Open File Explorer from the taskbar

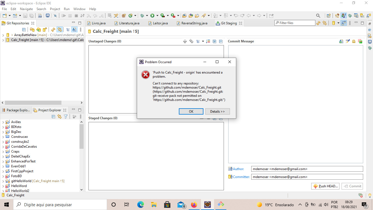[x=154, y=205]
